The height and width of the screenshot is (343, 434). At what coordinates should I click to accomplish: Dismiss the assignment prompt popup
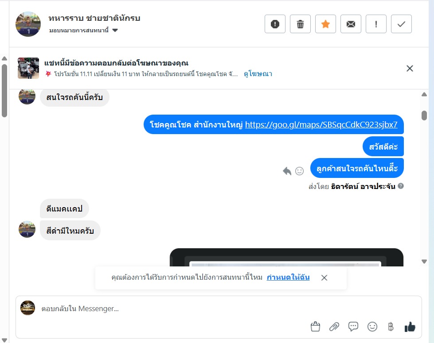[324, 277]
